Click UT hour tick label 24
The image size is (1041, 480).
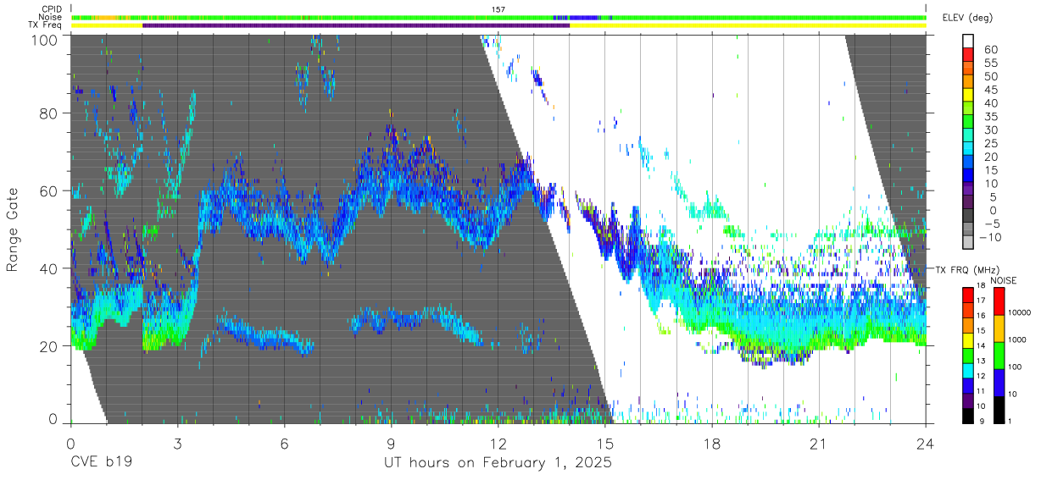(x=926, y=444)
